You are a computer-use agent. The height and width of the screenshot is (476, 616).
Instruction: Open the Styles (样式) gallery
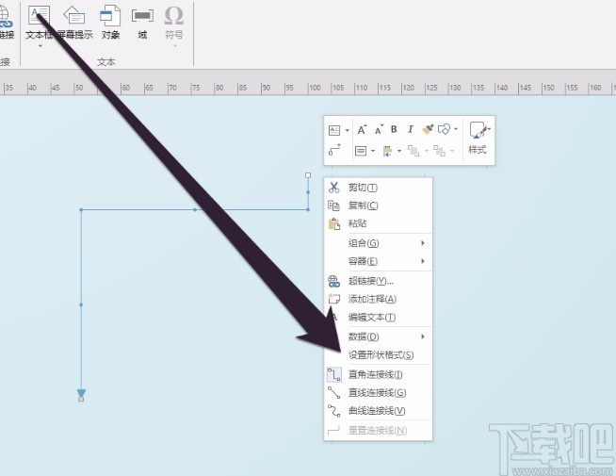(x=478, y=138)
